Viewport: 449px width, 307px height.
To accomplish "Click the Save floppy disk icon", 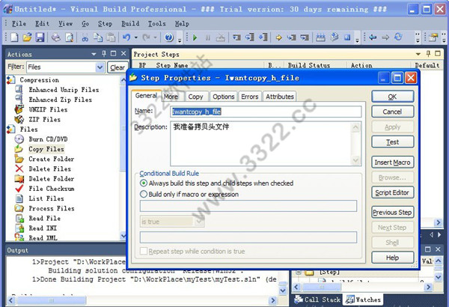I will (x=40, y=37).
